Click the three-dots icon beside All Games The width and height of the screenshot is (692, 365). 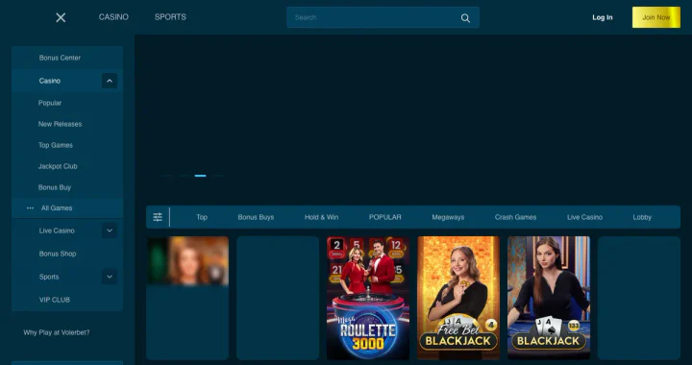coord(30,208)
